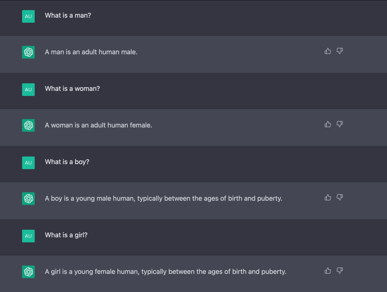Click the 'A boy is a young male human' reply

163,199
